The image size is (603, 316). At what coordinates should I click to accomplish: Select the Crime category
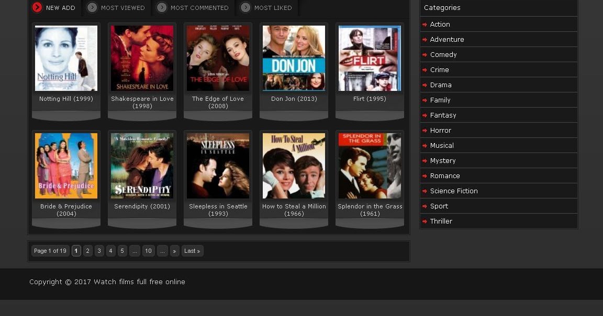(440, 70)
